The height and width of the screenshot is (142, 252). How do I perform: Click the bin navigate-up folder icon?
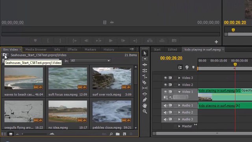(x=5, y=55)
